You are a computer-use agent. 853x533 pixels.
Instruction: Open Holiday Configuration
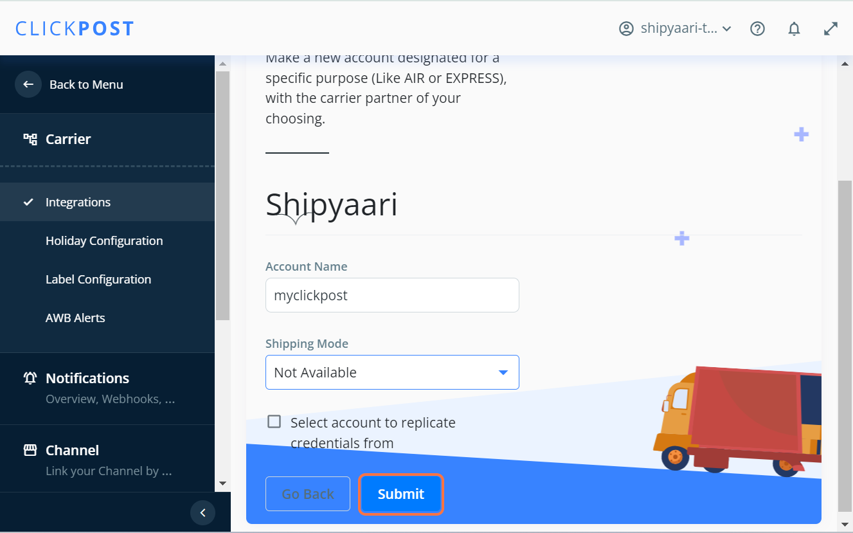[x=104, y=240]
